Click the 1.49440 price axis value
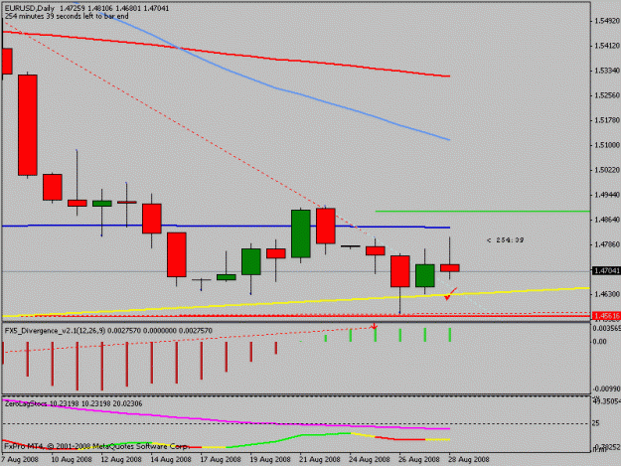The height and width of the screenshot is (466, 621). pyautogui.click(x=607, y=195)
